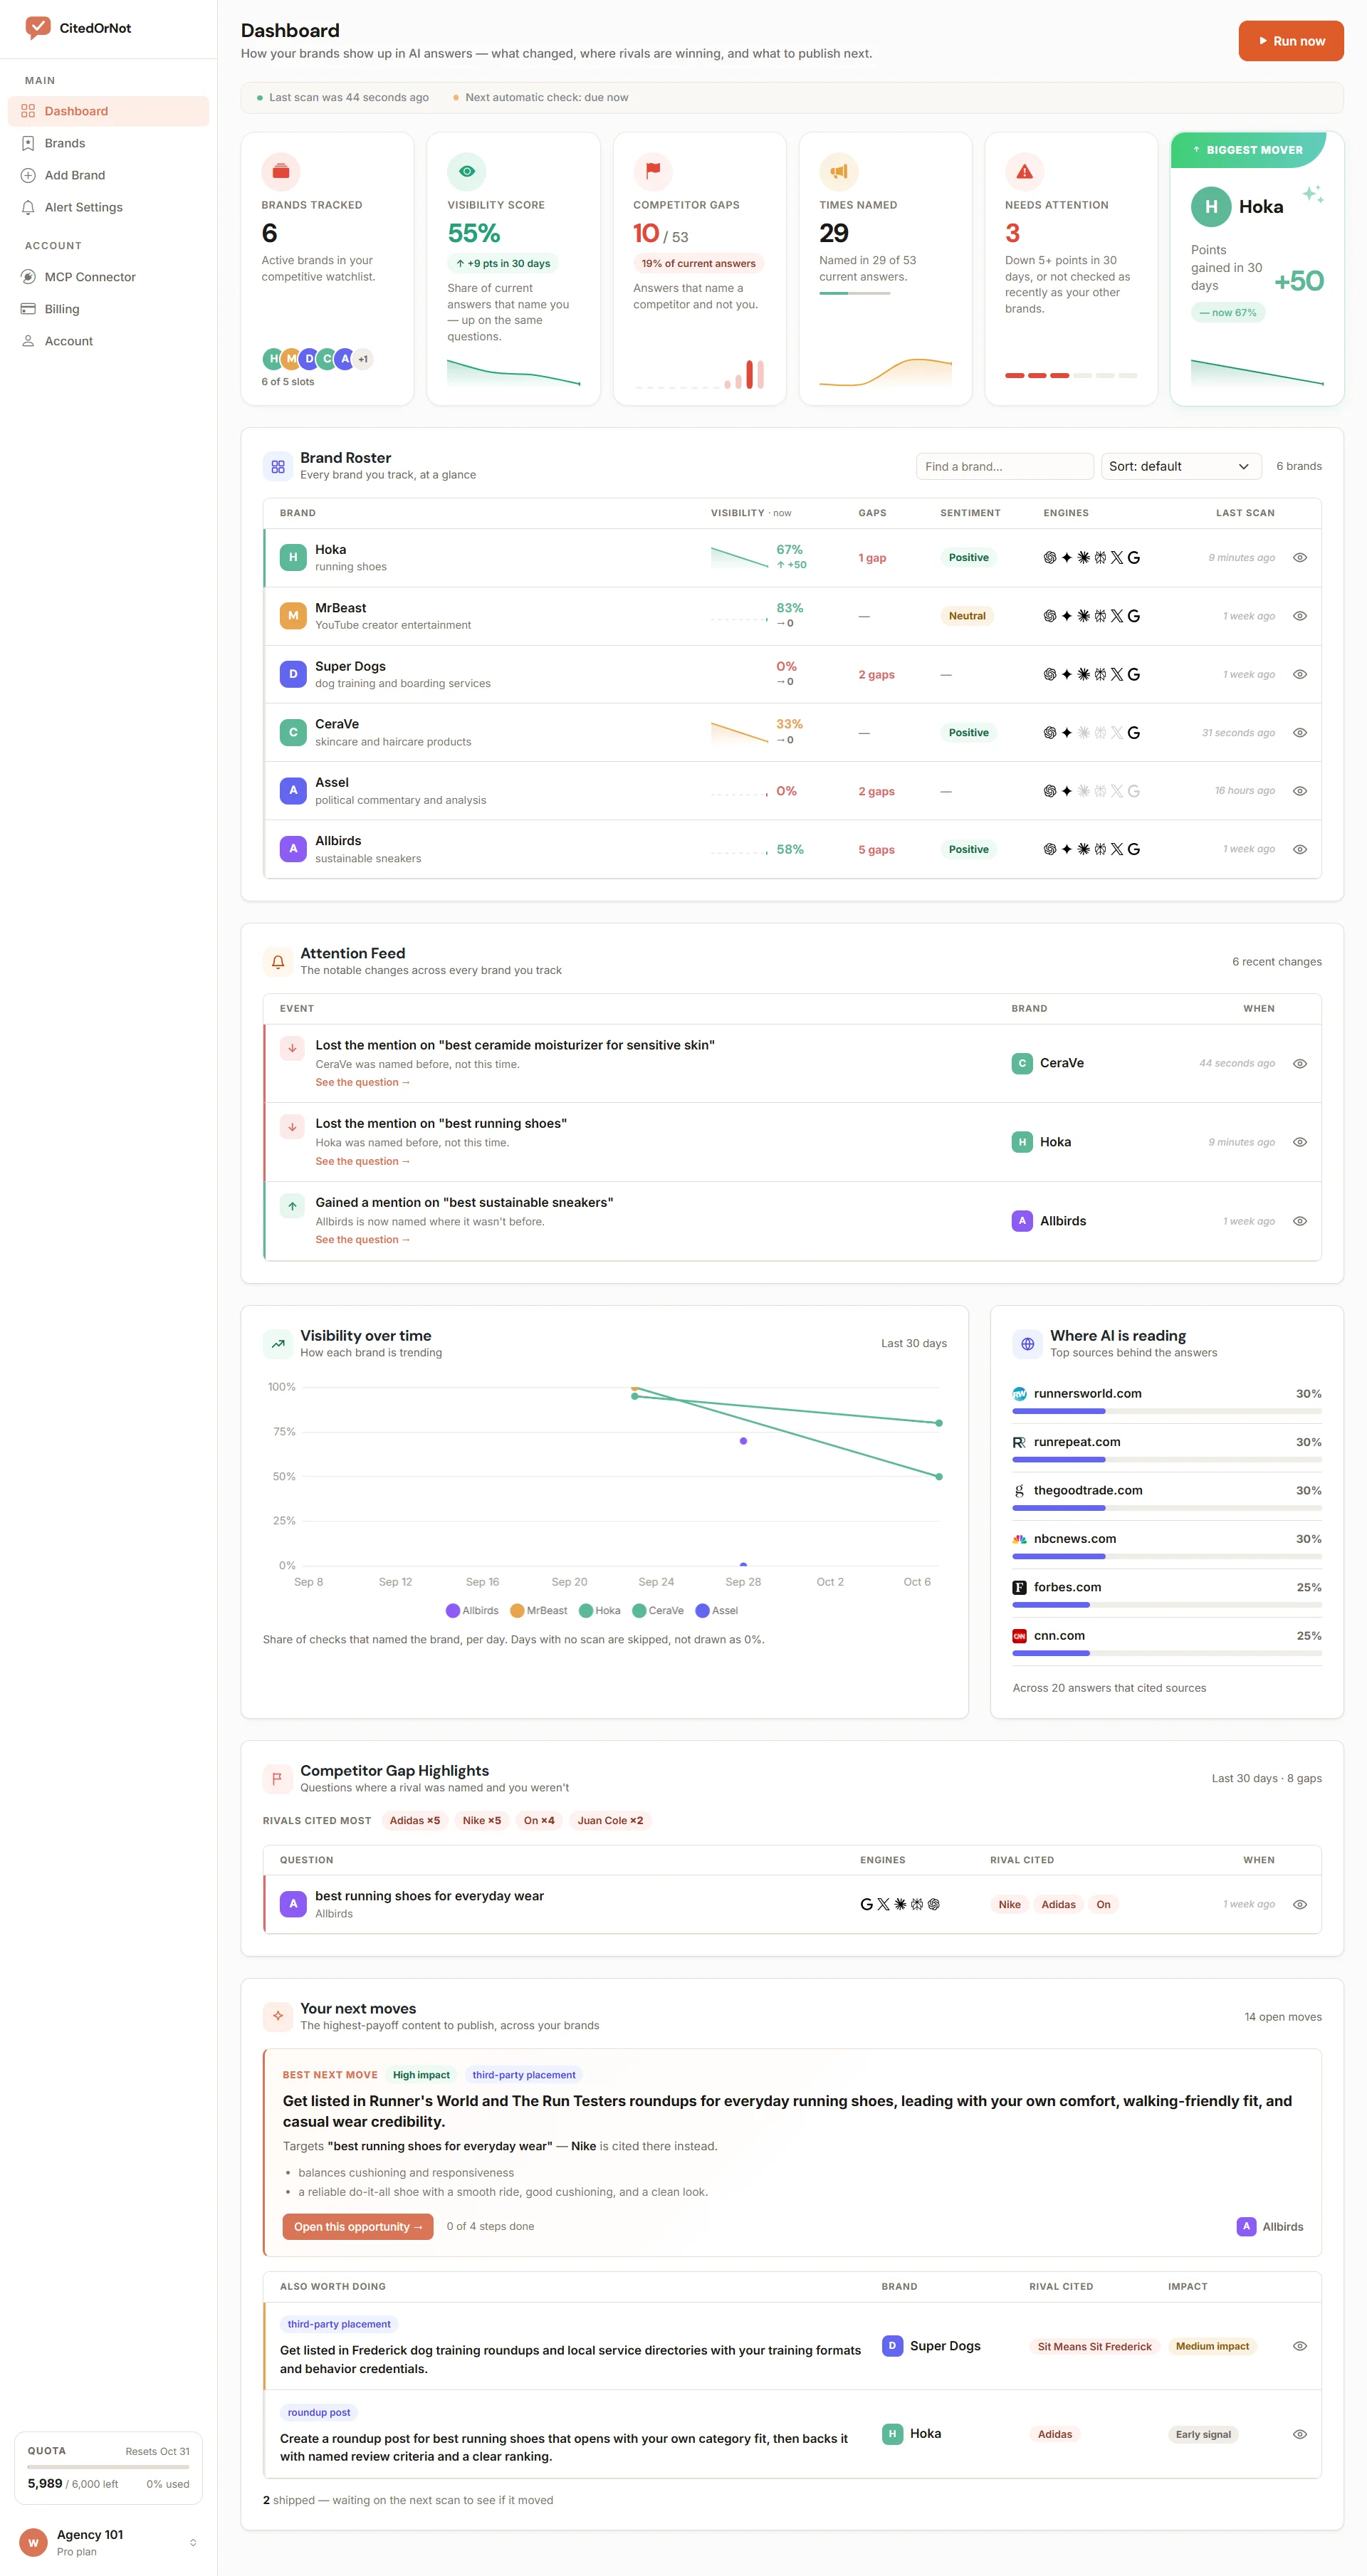1367x2576 pixels.
Task: Open Account in the sidebar
Action: 108,341
